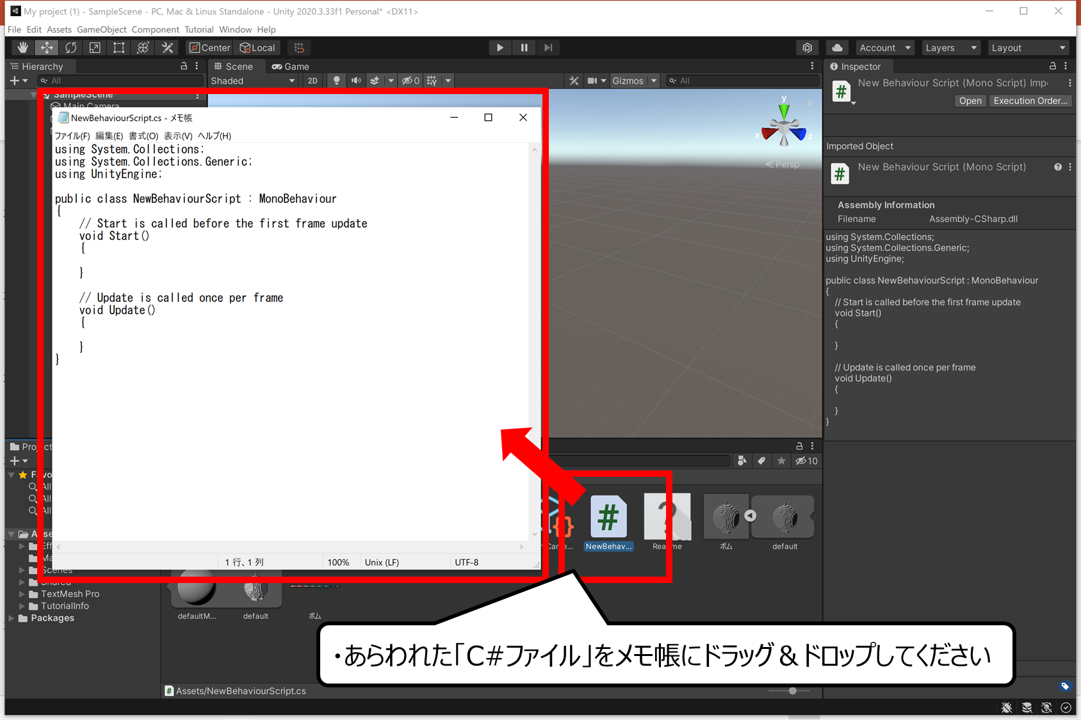Image resolution: width=1081 pixels, height=720 pixels.
Task: Select the Scale tool
Action: pos(95,47)
